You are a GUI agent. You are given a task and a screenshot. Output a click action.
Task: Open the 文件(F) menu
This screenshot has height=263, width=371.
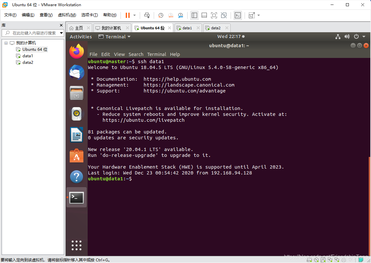click(x=10, y=15)
